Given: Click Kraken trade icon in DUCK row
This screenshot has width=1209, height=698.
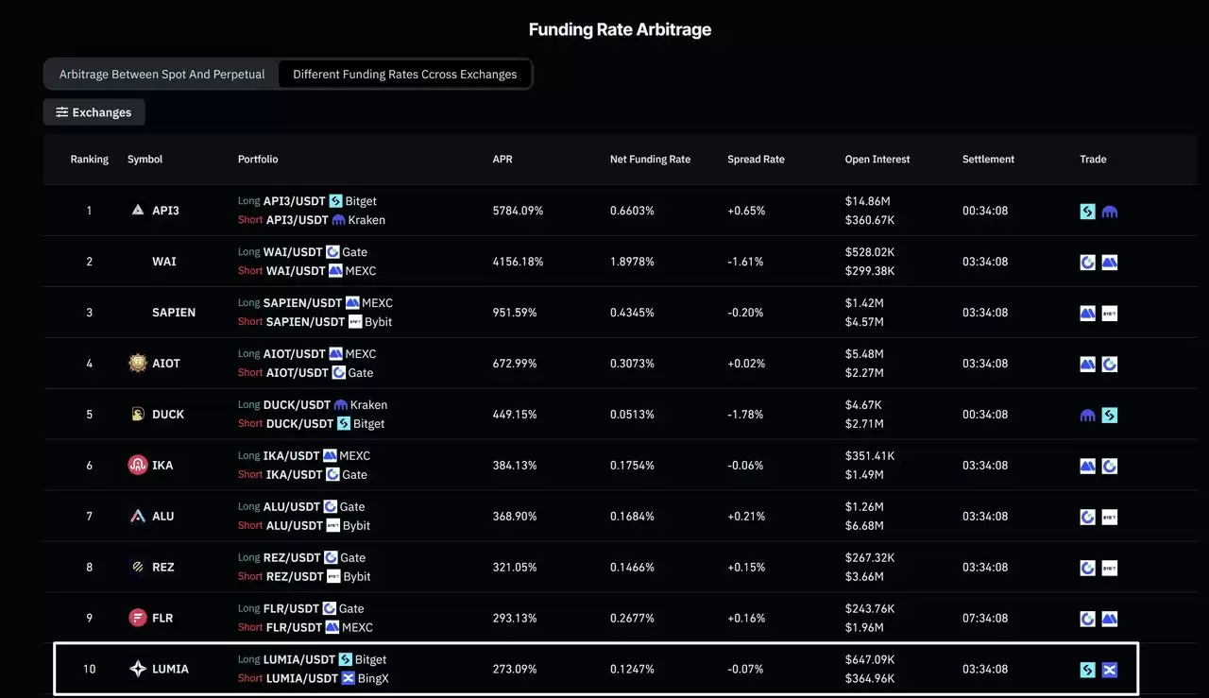Looking at the screenshot, I should [1088, 416].
